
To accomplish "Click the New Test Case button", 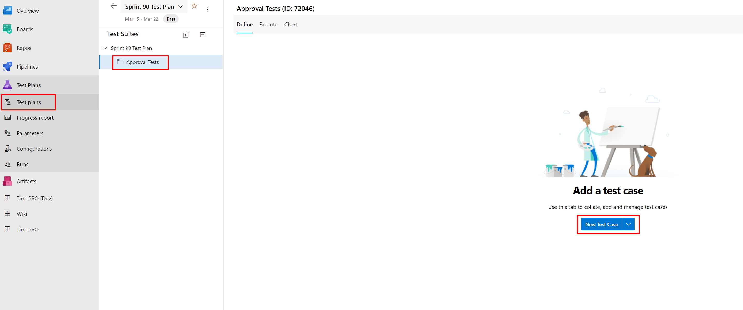I will (x=601, y=224).
